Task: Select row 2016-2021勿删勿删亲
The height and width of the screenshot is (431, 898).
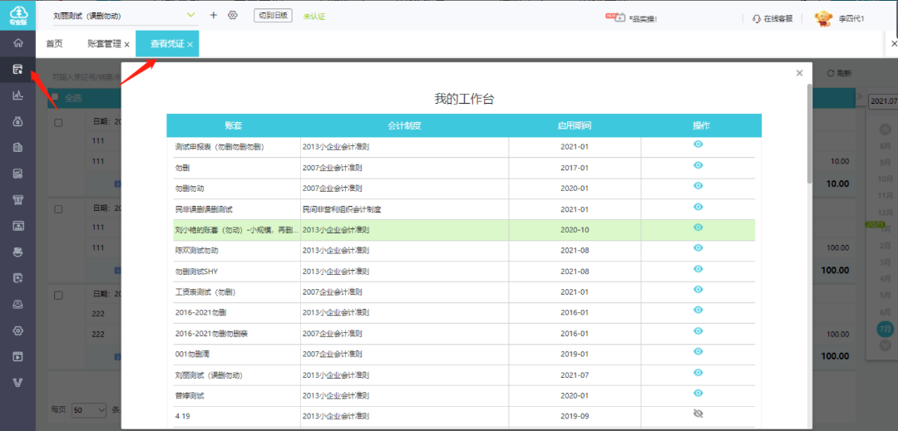Action: pos(464,334)
